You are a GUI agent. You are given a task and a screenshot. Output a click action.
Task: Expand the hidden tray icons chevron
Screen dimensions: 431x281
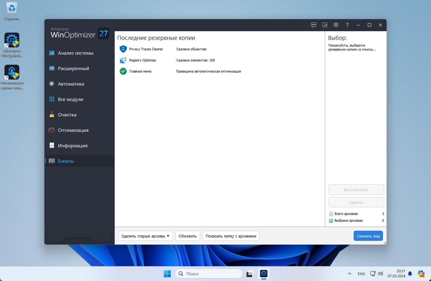pyautogui.click(x=349, y=274)
